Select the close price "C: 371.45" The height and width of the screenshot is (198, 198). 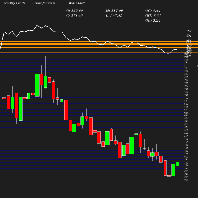click(x=74, y=16)
